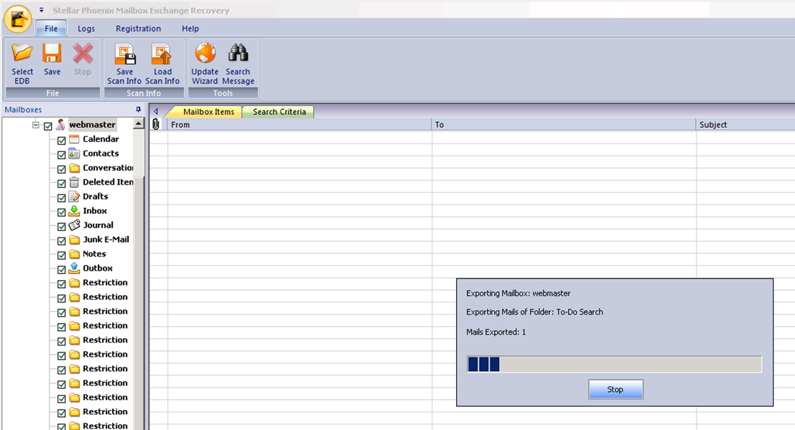Select the Deleted Items trash icon
This screenshot has width=795, height=430.
[74, 182]
